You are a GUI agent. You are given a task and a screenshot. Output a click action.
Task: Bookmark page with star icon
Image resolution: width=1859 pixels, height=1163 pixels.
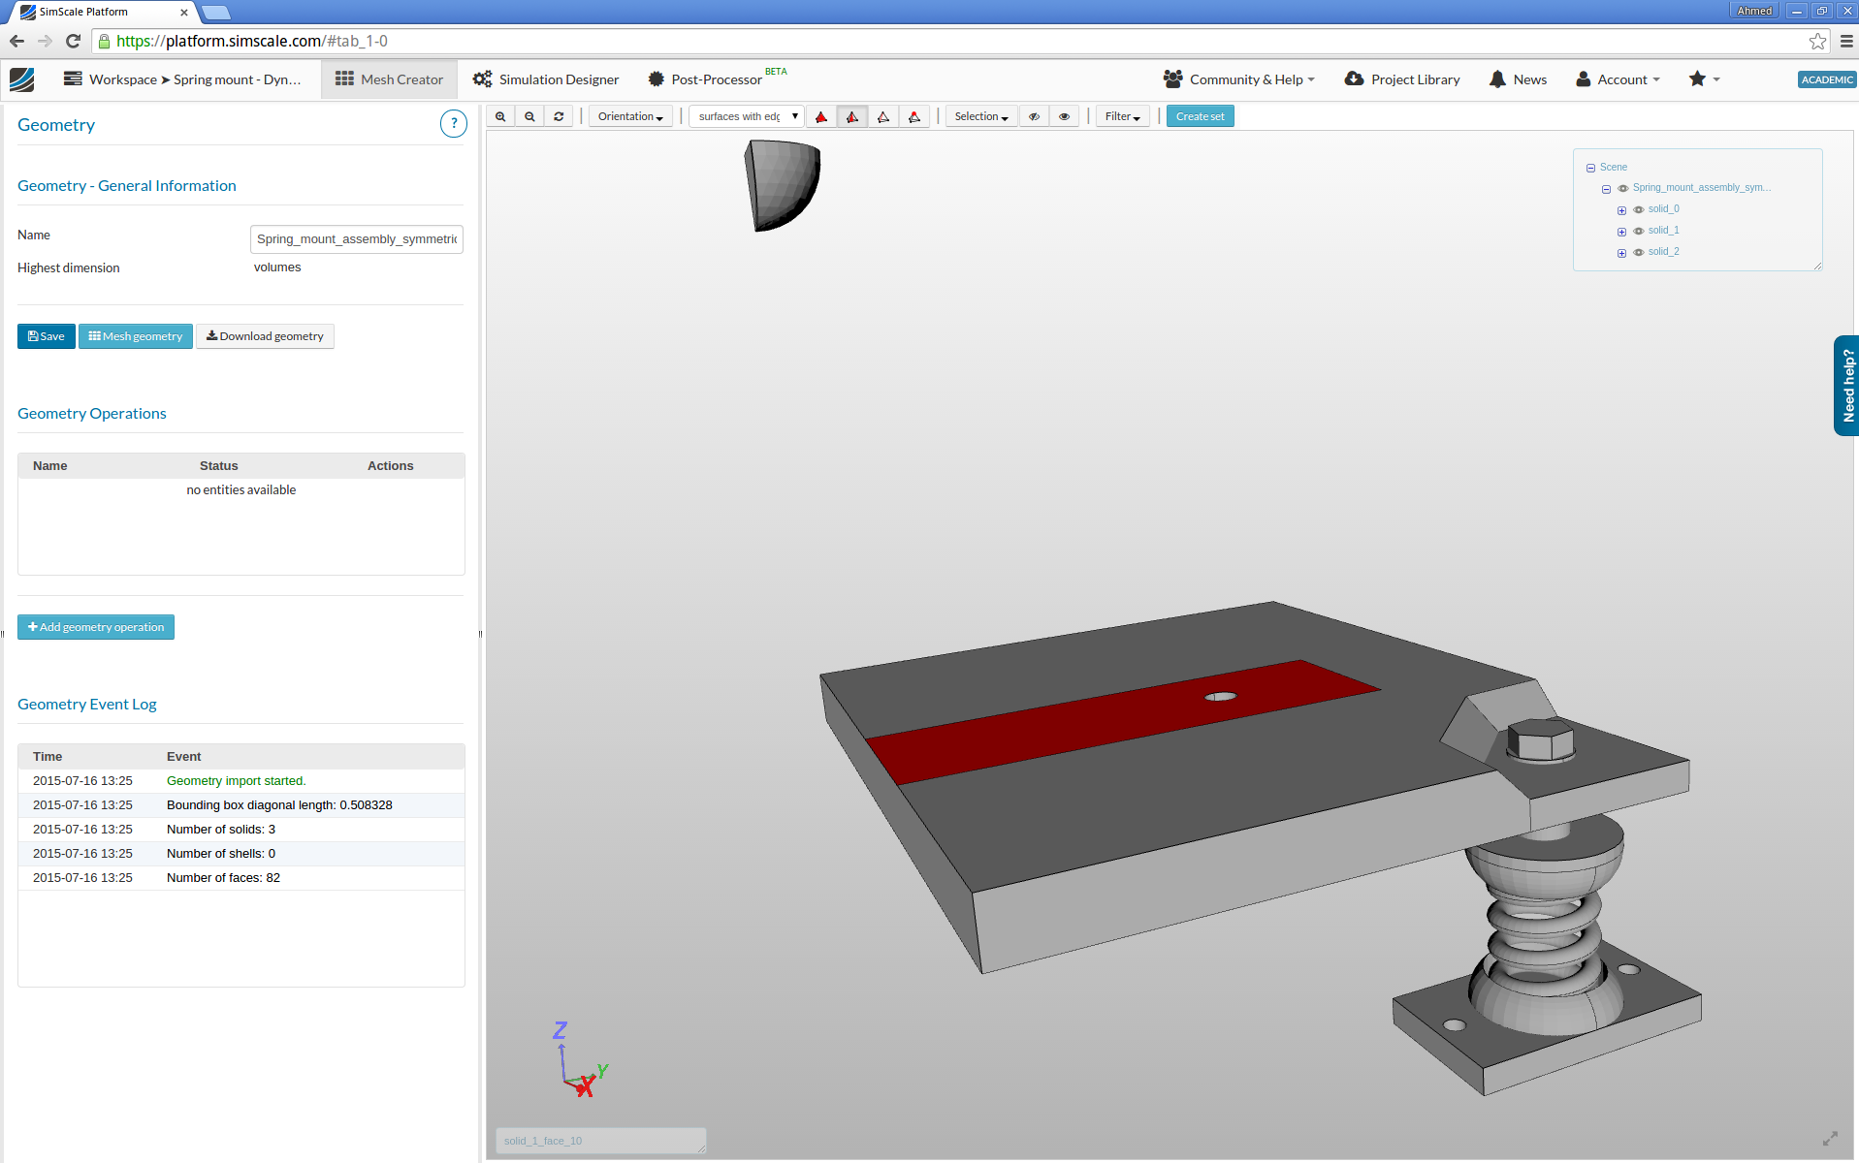[x=1817, y=41]
